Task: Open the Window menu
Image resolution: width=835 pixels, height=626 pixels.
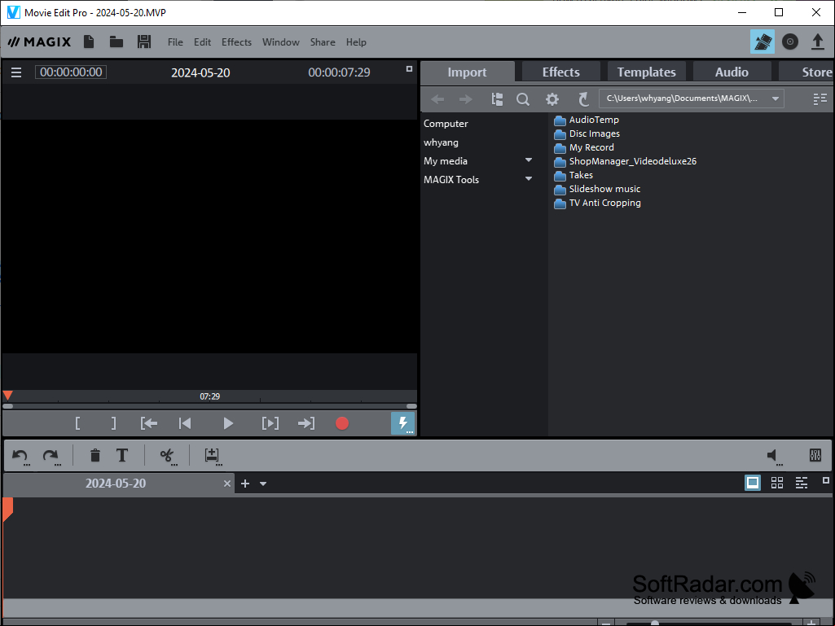Action: [x=280, y=42]
